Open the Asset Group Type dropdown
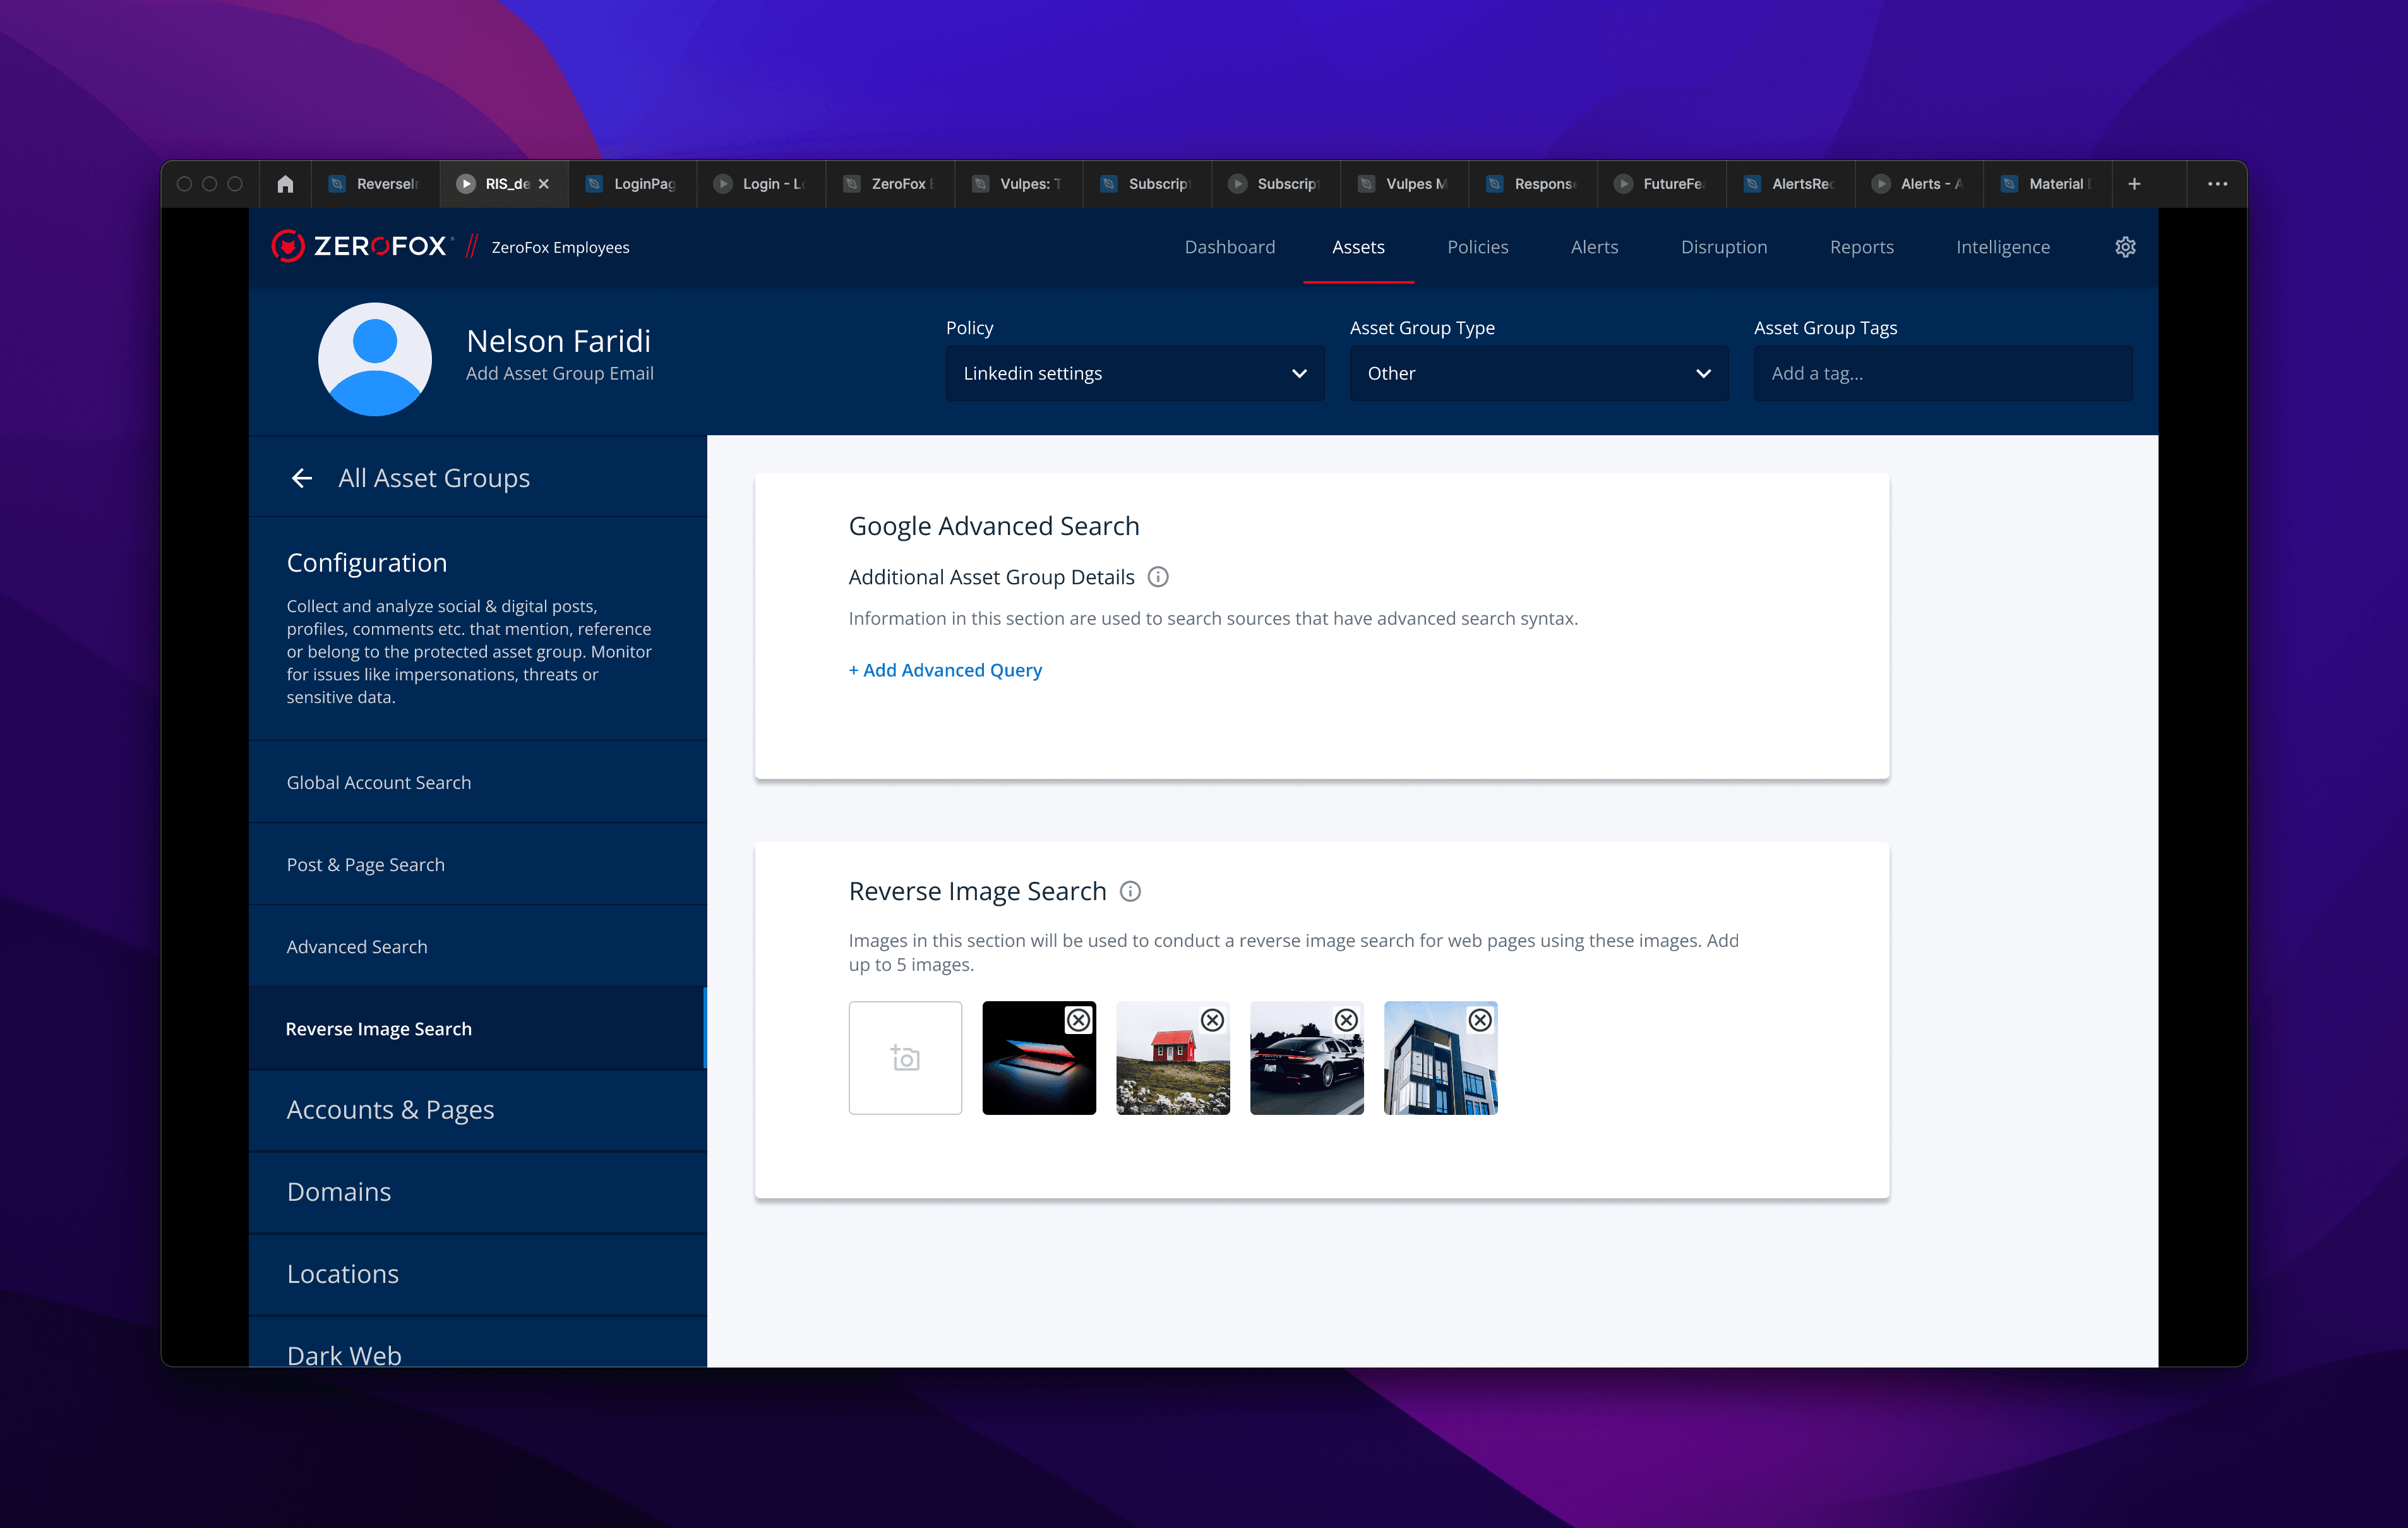The width and height of the screenshot is (2408, 1528). click(x=1539, y=373)
